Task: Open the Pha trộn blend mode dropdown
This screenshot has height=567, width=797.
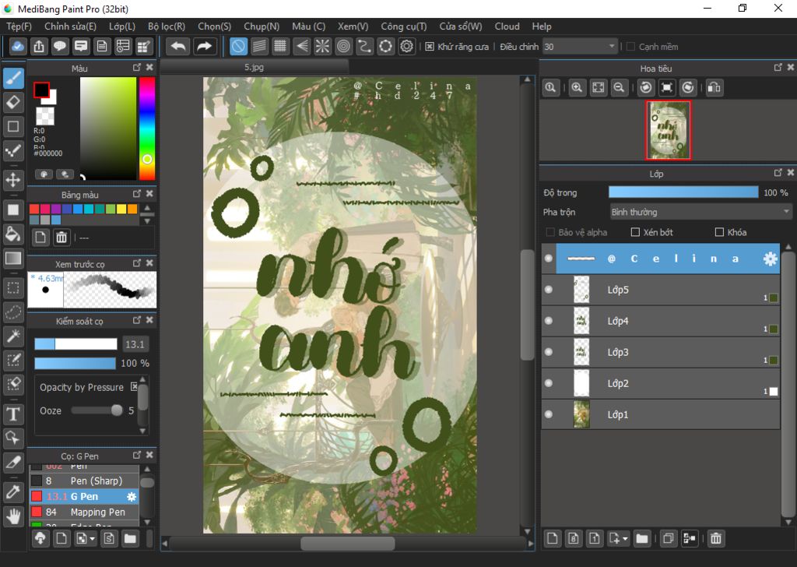Action: [x=700, y=212]
